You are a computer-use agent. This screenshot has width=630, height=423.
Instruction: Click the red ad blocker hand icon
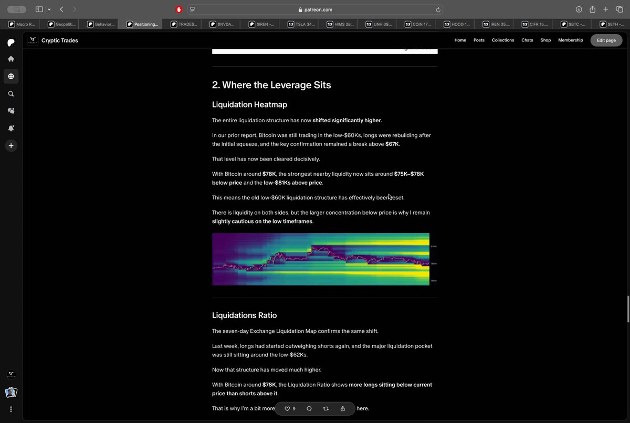[x=179, y=9]
